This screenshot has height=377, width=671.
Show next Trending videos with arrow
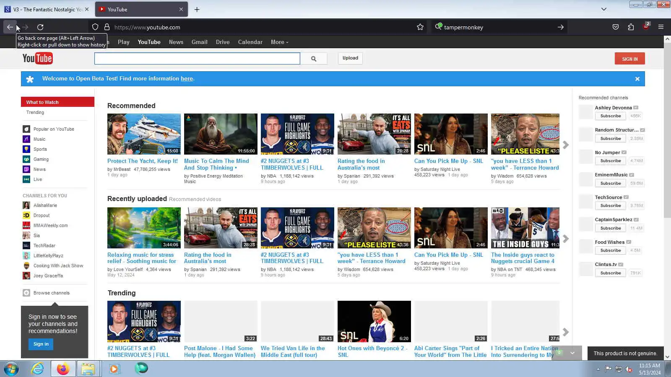pyautogui.click(x=566, y=332)
